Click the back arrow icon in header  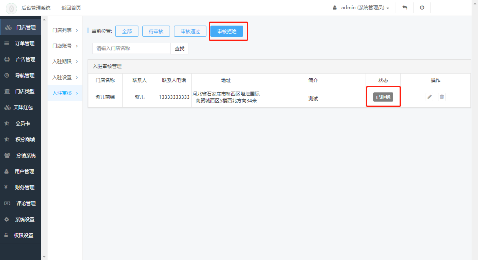pos(405,8)
